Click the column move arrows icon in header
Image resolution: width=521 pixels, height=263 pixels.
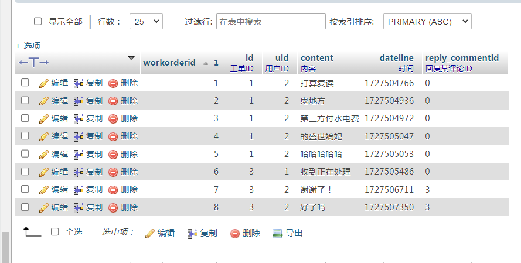pyautogui.click(x=33, y=62)
